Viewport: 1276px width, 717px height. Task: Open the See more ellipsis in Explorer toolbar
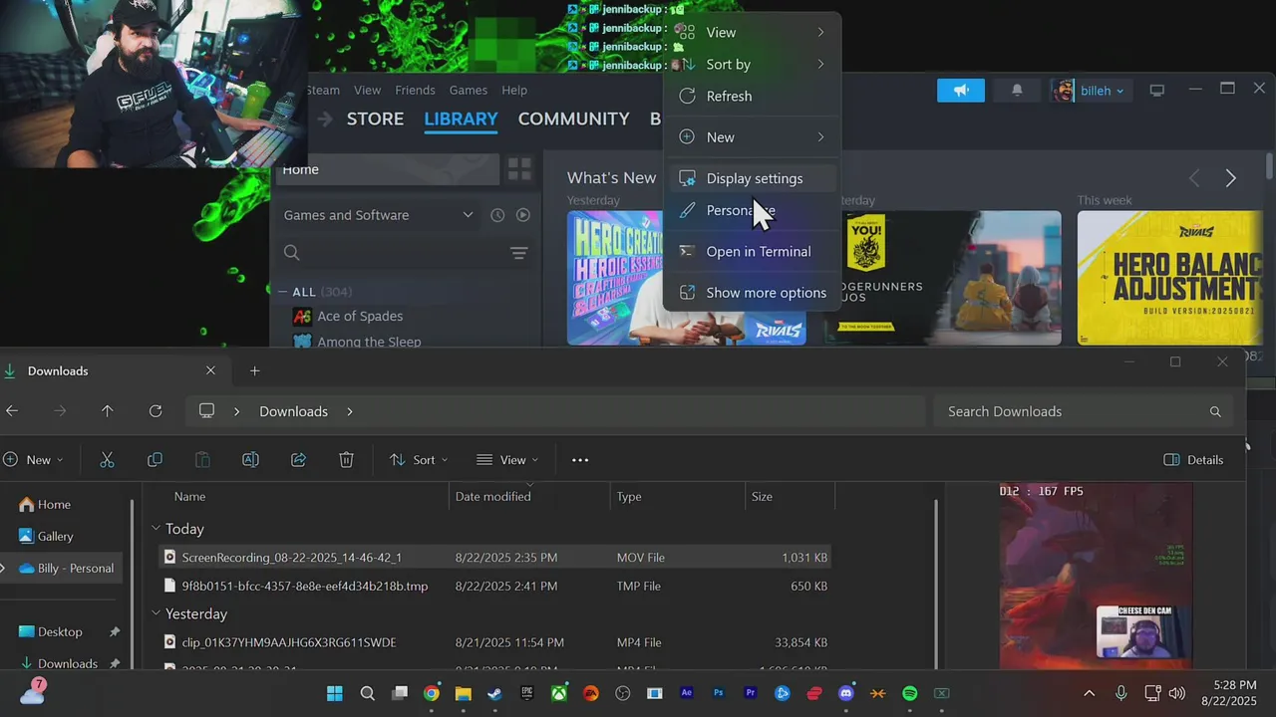(580, 460)
